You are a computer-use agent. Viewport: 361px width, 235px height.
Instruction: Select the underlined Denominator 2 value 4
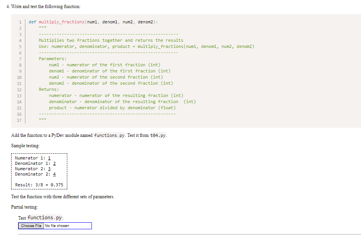(x=54, y=174)
